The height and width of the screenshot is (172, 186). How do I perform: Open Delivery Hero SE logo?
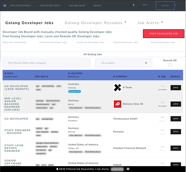[117, 104]
